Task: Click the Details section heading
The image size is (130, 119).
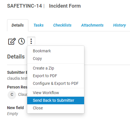Action: (16, 57)
